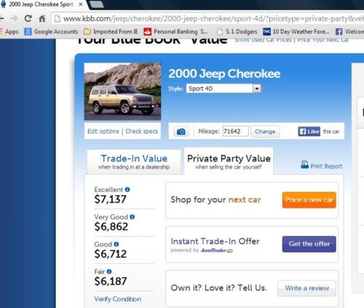364x308 pixels.
Task: Click the info icon beside Very Good
Action: coord(132,216)
